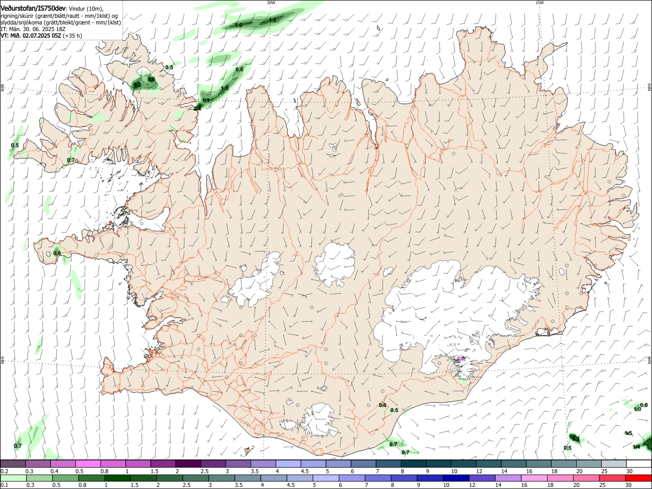Click the 1.1 precipitation value on the map

click(206, 101)
